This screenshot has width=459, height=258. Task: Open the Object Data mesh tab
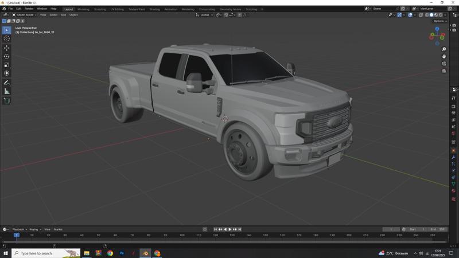pos(453,184)
